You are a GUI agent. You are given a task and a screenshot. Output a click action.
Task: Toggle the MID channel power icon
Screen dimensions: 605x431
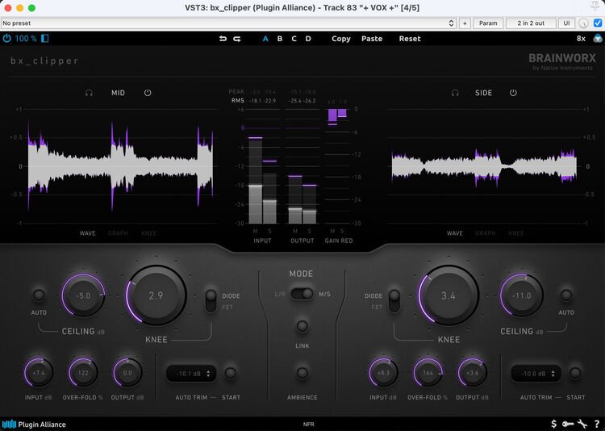148,93
